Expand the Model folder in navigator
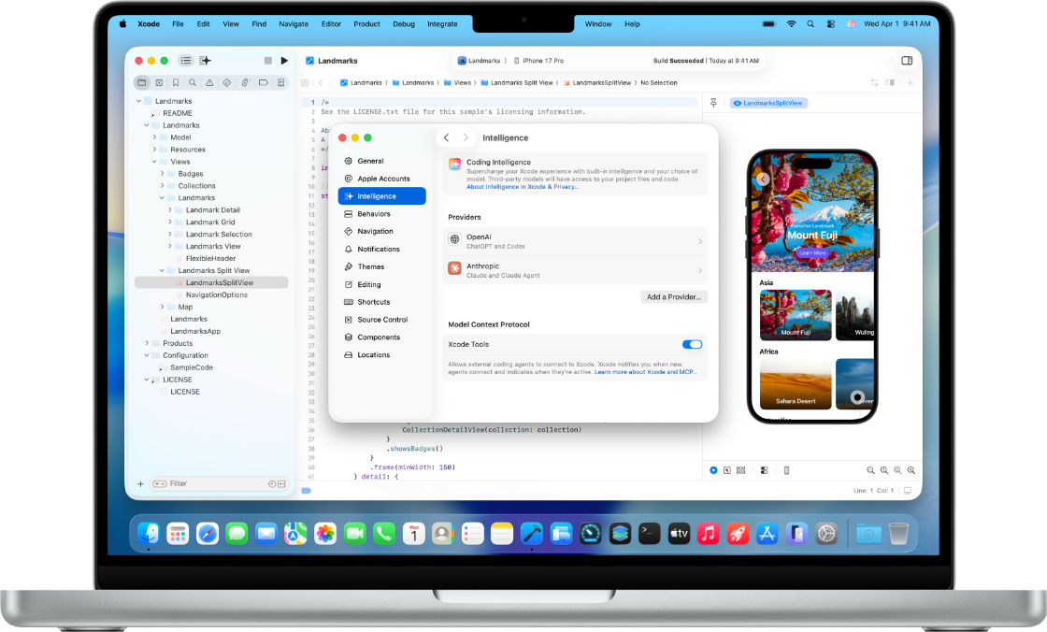 pos(154,137)
